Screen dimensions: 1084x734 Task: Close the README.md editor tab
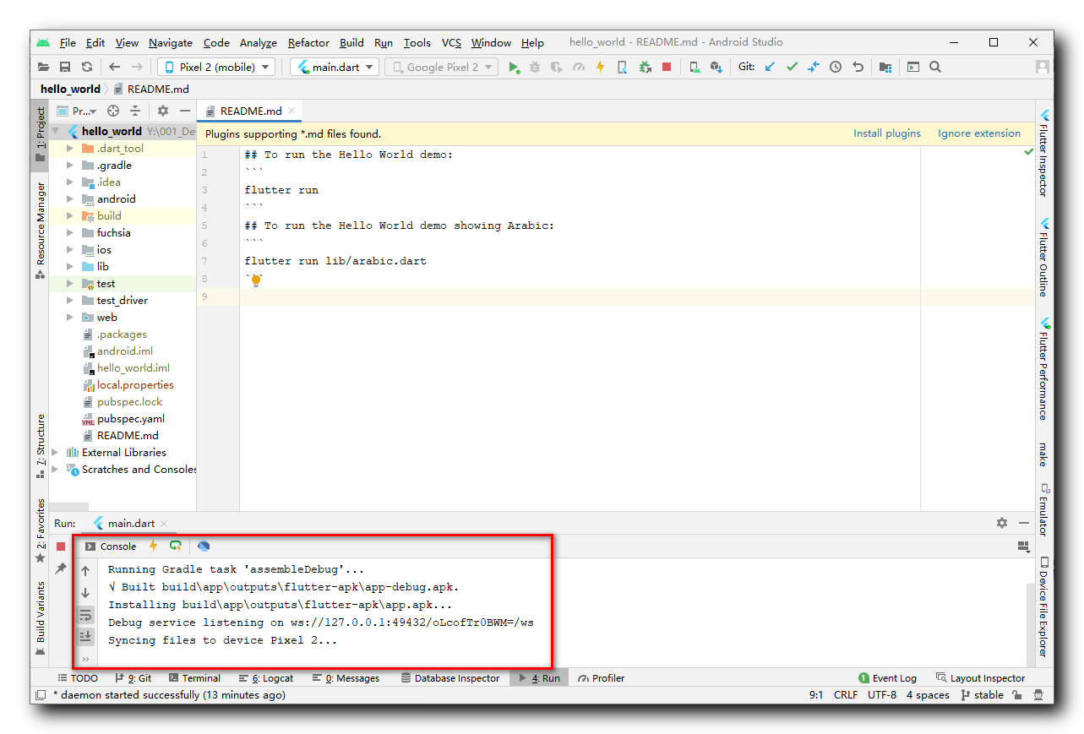click(x=291, y=111)
